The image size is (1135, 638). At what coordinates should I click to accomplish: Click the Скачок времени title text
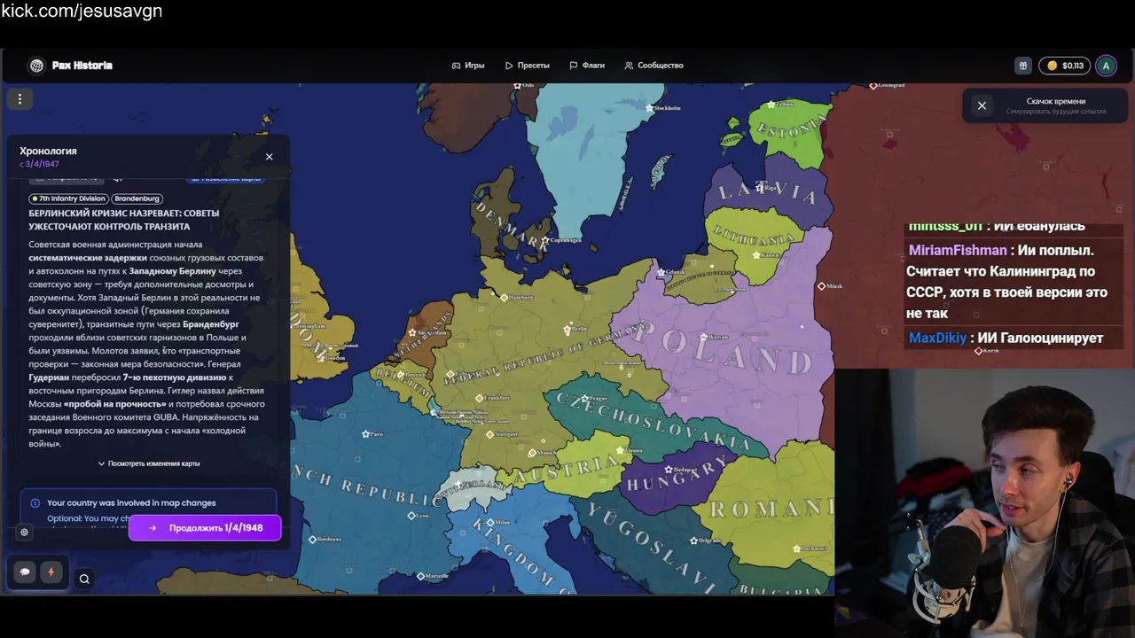tap(1056, 101)
